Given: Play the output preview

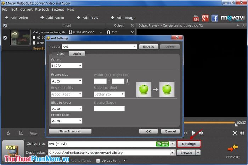Looking at the screenshot, I should click(193, 133).
